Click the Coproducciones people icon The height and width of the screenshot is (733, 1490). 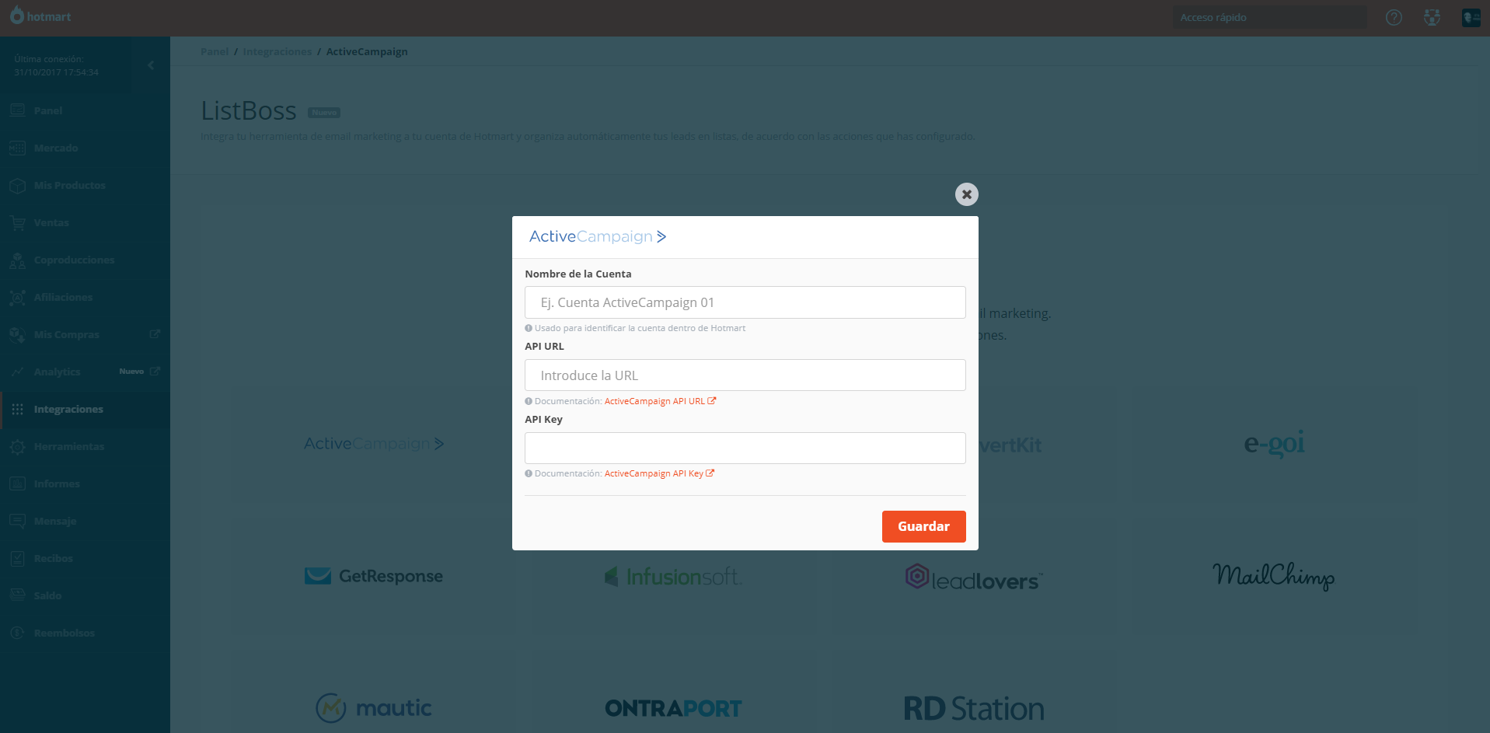[17, 260]
